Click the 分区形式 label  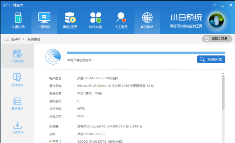tap(55, 116)
